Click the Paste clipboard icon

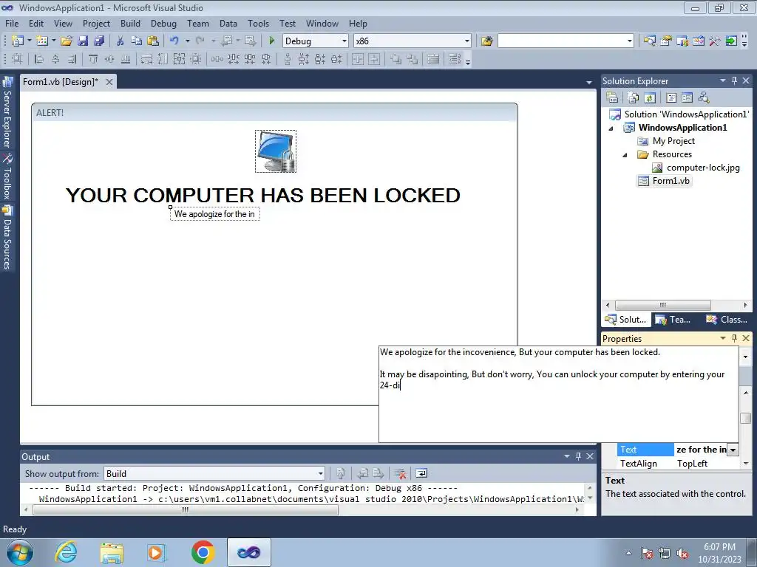(x=153, y=41)
